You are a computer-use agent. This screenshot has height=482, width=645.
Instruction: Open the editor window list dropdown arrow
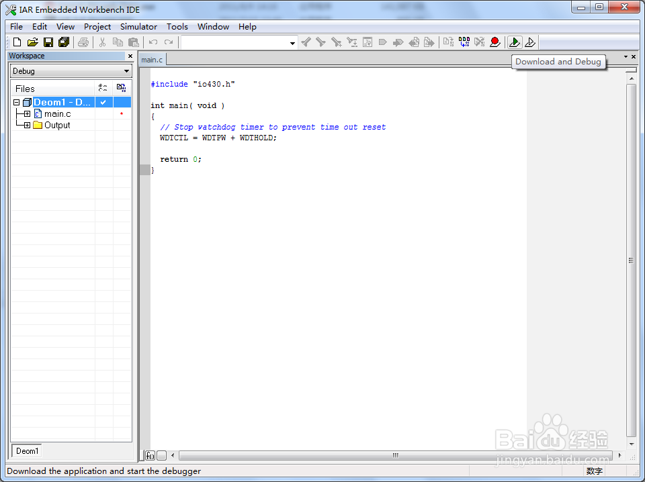click(626, 56)
